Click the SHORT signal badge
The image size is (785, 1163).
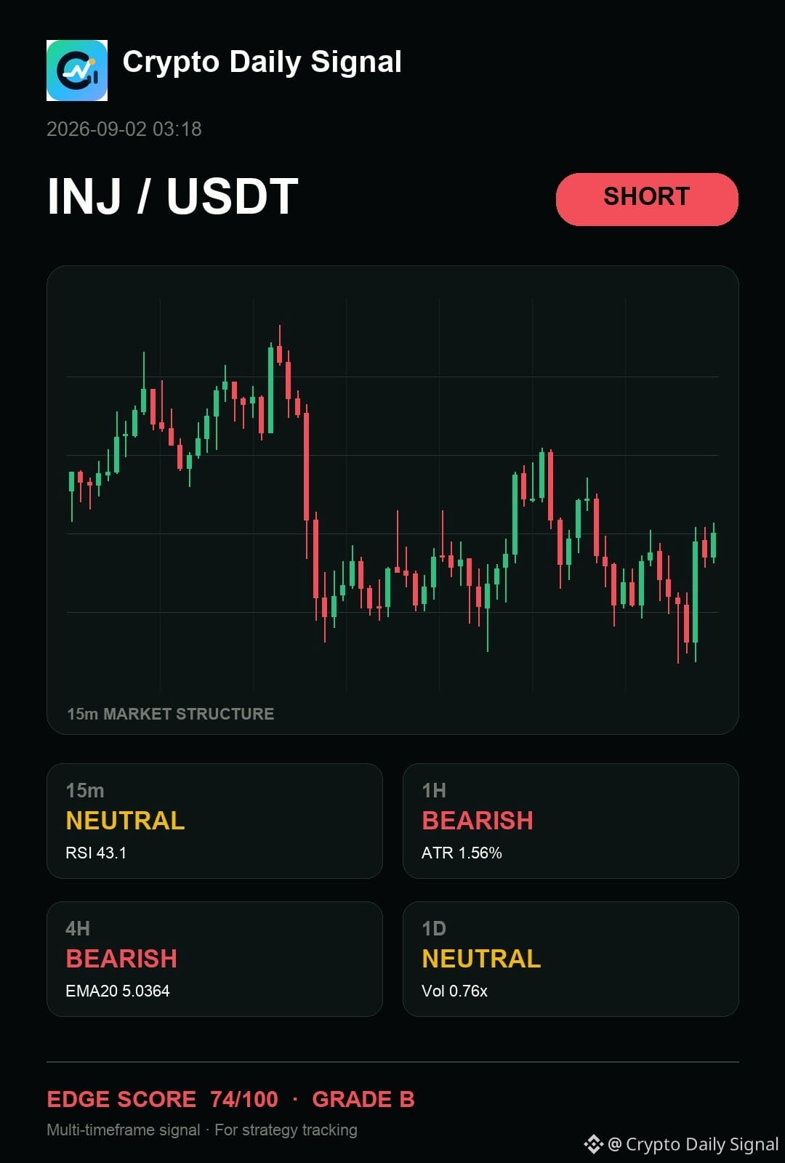[647, 199]
